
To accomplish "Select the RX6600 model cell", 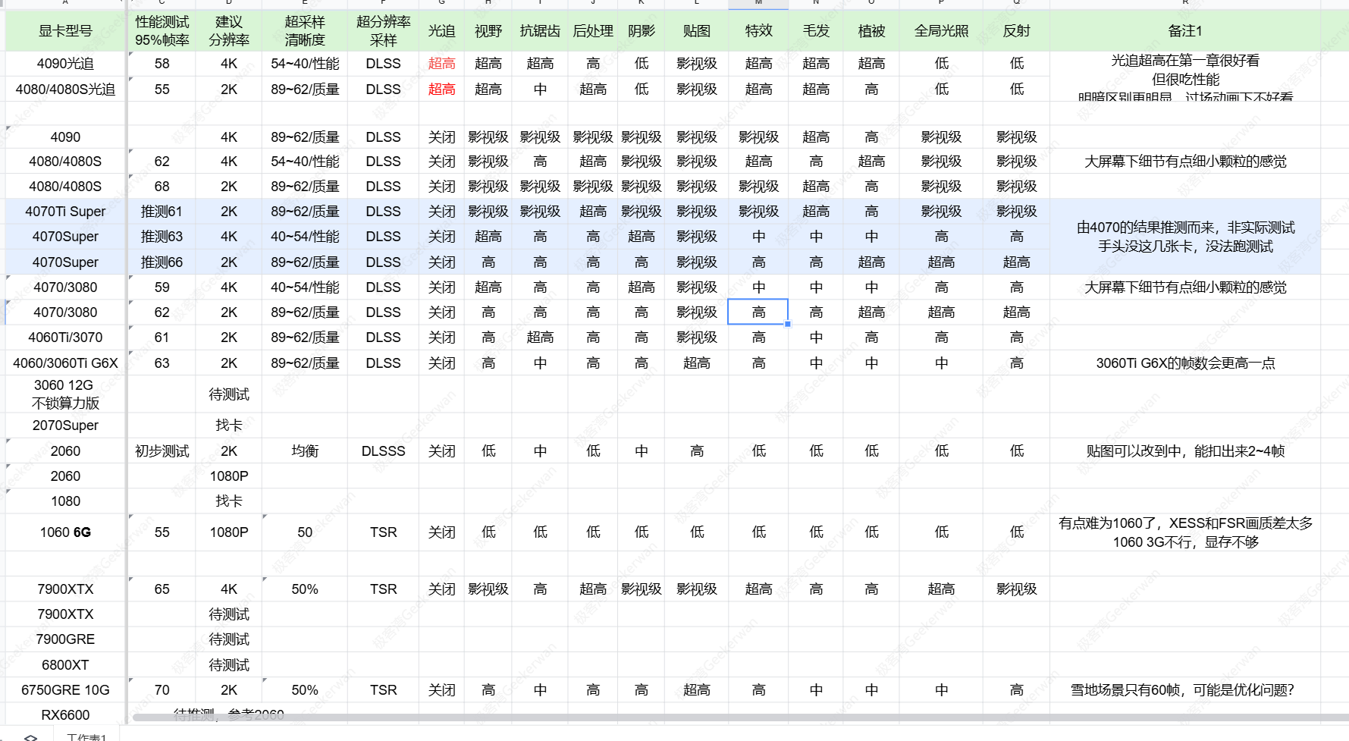I will [65, 714].
